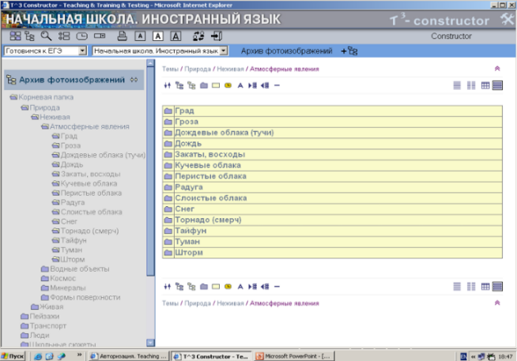Open the Тайфун folder in the yellow list
The height and width of the screenshot is (361, 517).
191,231
